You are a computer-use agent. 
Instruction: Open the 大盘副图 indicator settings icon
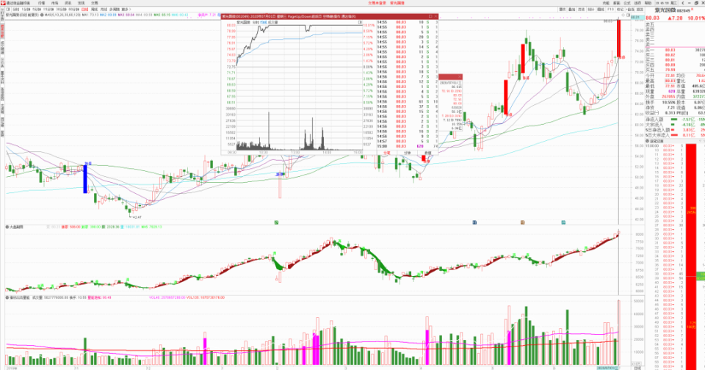tap(7, 227)
